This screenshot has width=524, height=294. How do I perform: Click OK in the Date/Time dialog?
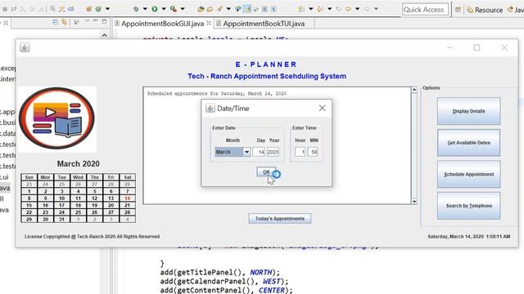click(266, 172)
